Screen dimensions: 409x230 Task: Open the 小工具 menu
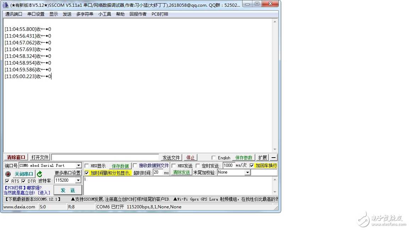click(105, 14)
